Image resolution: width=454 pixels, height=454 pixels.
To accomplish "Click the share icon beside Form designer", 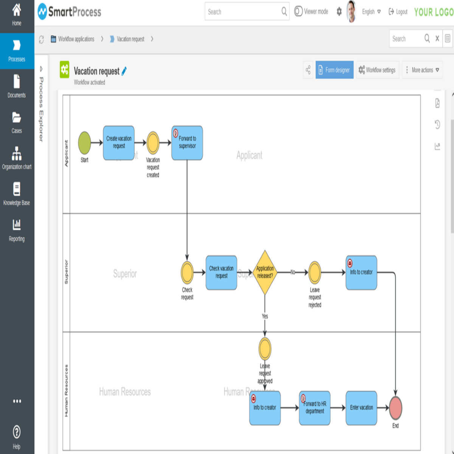I will click(x=308, y=70).
